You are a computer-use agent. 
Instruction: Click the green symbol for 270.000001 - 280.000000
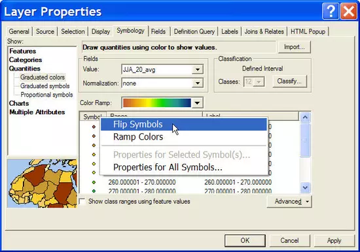(x=94, y=191)
